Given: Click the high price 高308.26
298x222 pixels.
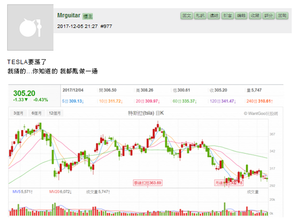Looking at the screenshot, I should click(145, 90).
